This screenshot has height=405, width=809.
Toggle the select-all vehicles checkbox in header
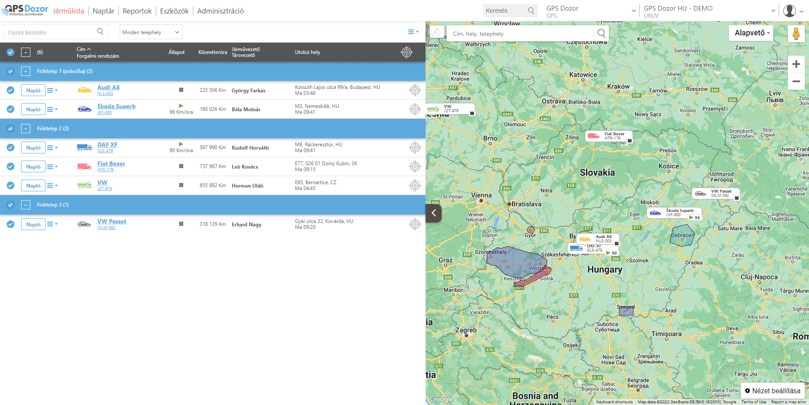tap(11, 52)
